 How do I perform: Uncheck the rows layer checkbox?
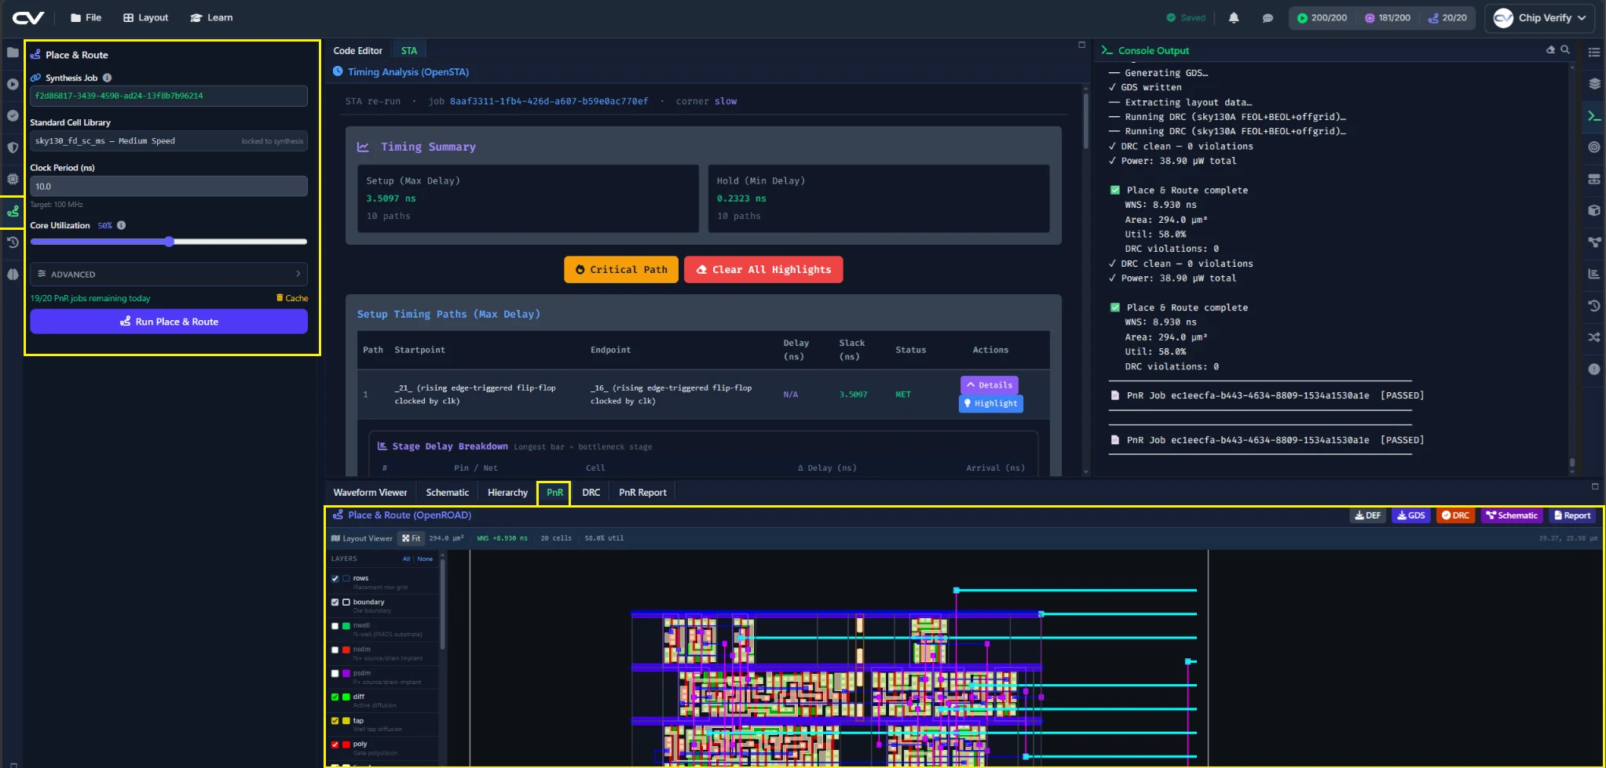(x=335, y=578)
